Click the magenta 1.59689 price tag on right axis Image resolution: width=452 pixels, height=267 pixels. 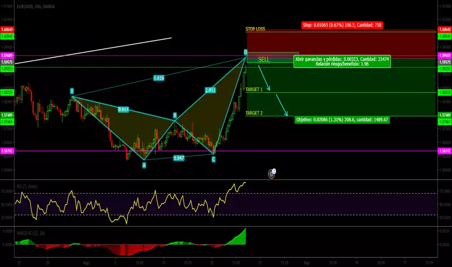tap(445, 55)
